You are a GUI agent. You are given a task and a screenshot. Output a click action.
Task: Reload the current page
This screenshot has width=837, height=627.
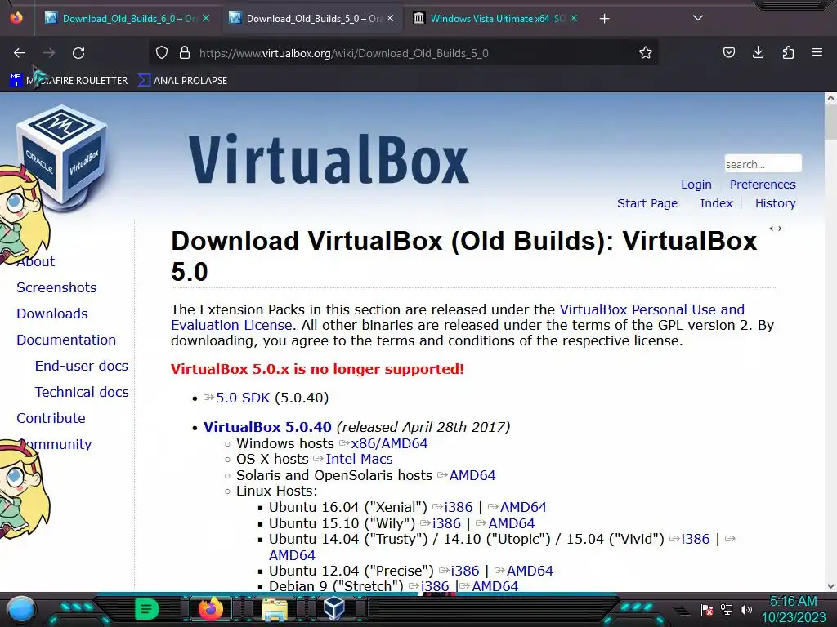(x=78, y=53)
